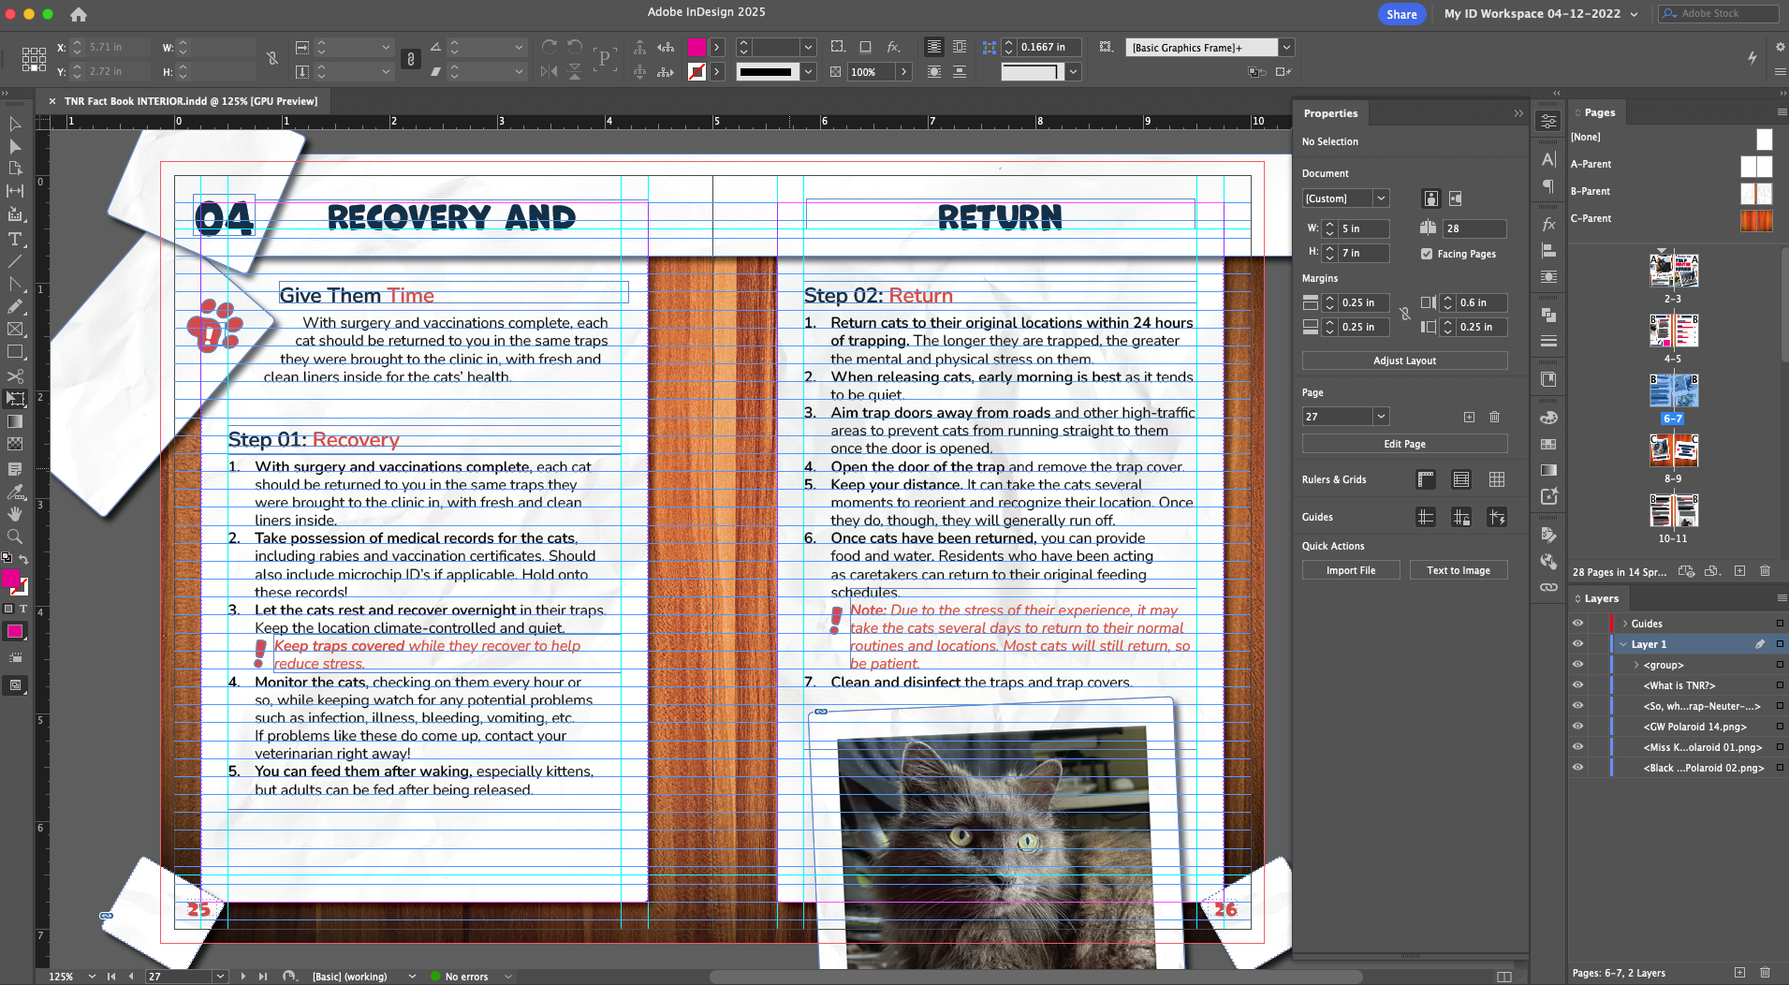Open the Layers panel menu
The width and height of the screenshot is (1789, 985).
(1781, 598)
